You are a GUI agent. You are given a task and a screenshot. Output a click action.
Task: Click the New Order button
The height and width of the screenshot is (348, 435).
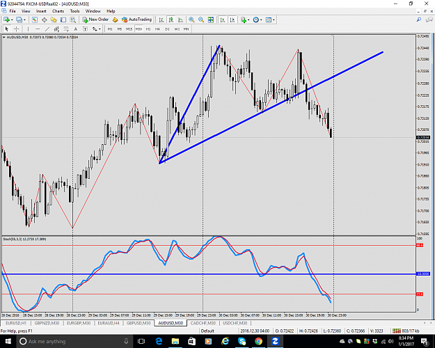click(95, 19)
